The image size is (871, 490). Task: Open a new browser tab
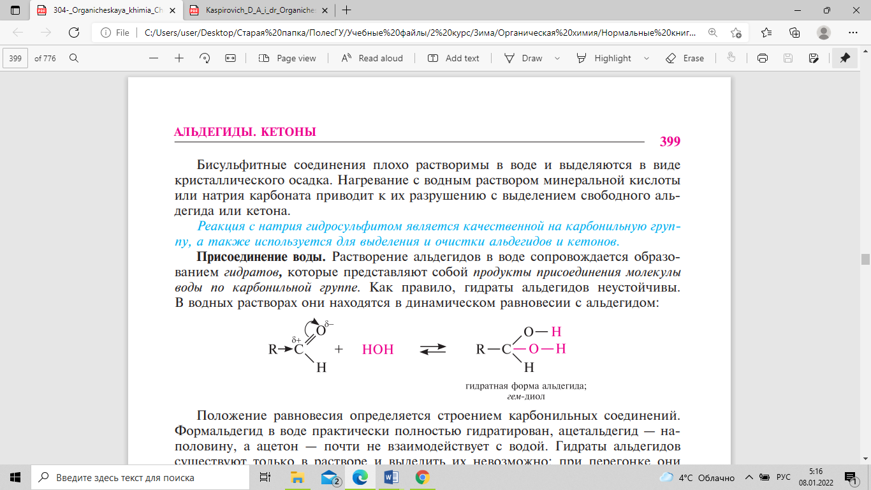coord(346,10)
